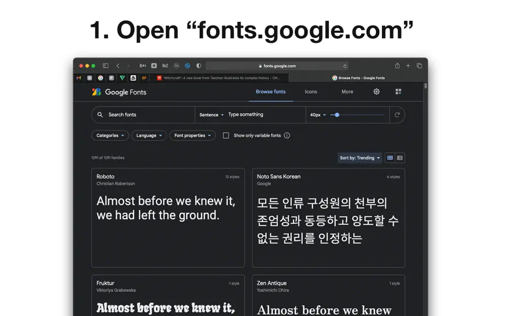Open selected families grid icon
This screenshot has width=506, height=316.
[398, 92]
